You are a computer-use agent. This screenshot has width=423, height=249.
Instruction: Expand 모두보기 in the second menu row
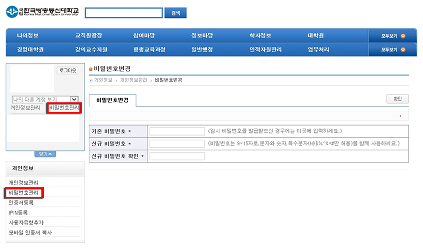coord(393,50)
